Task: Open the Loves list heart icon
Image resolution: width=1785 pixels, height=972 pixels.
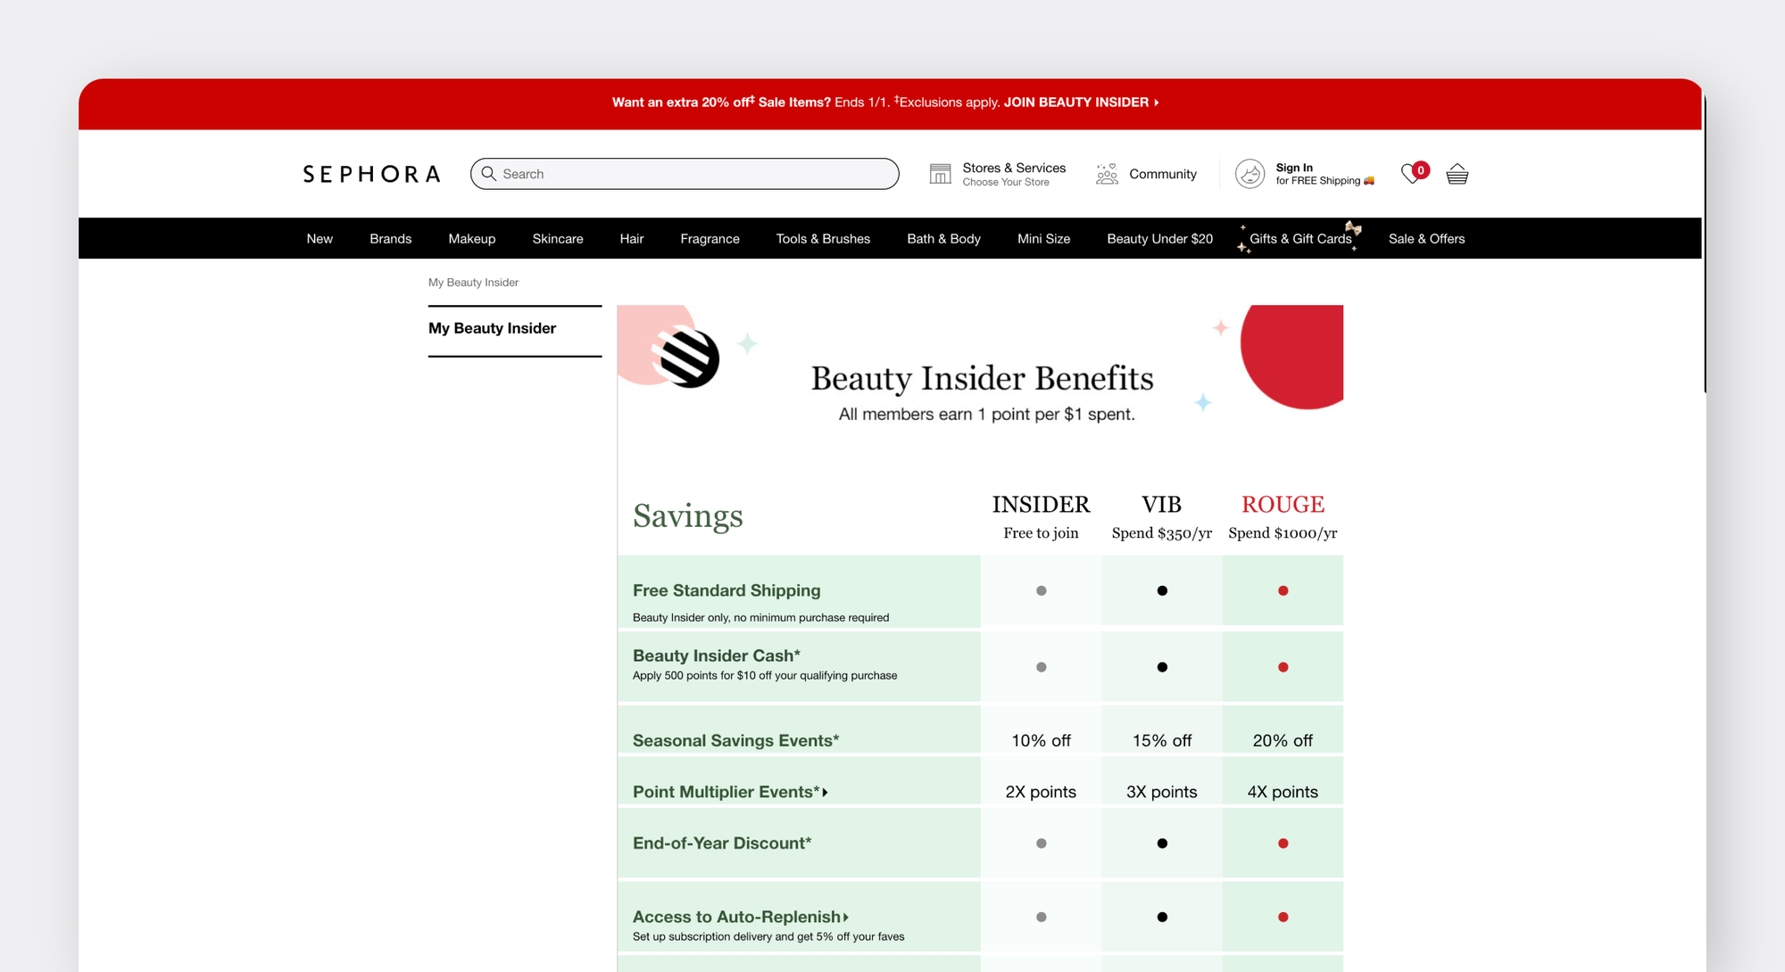Action: click(x=1413, y=173)
